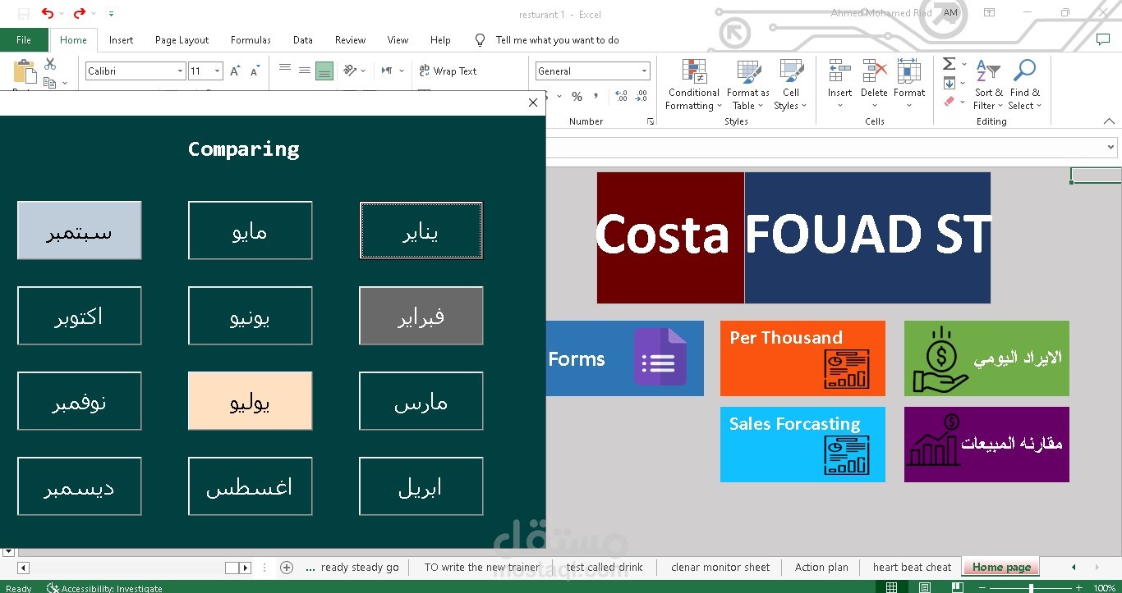Screen dimensions: 1122x593
Task: Click the AutoSum sigma icon
Action: (949, 64)
